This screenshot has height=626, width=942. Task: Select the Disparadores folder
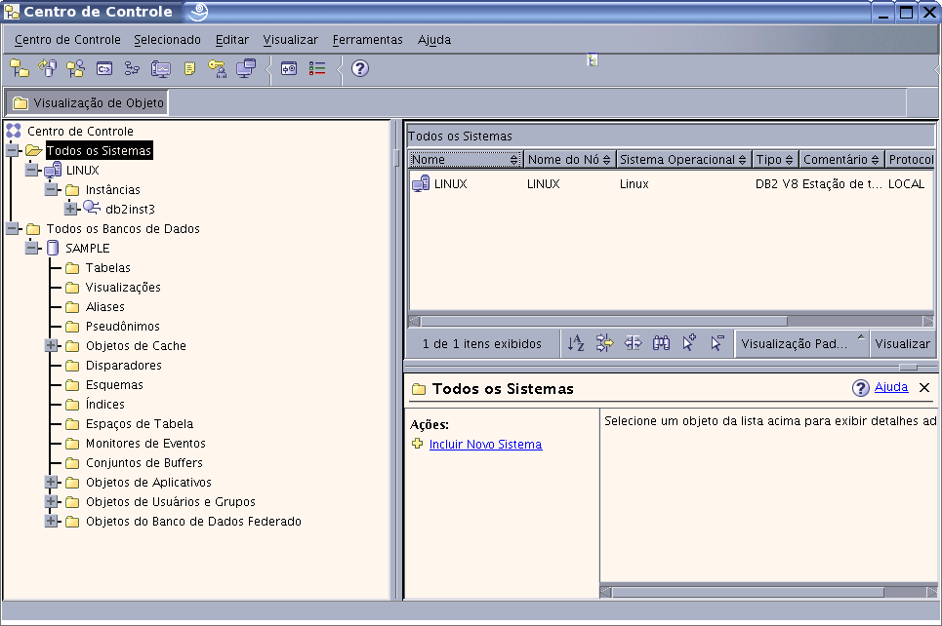(x=123, y=365)
